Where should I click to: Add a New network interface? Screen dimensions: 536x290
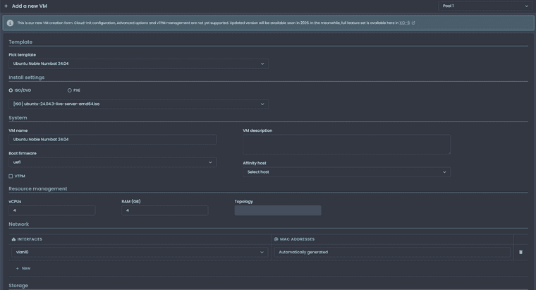point(23,268)
